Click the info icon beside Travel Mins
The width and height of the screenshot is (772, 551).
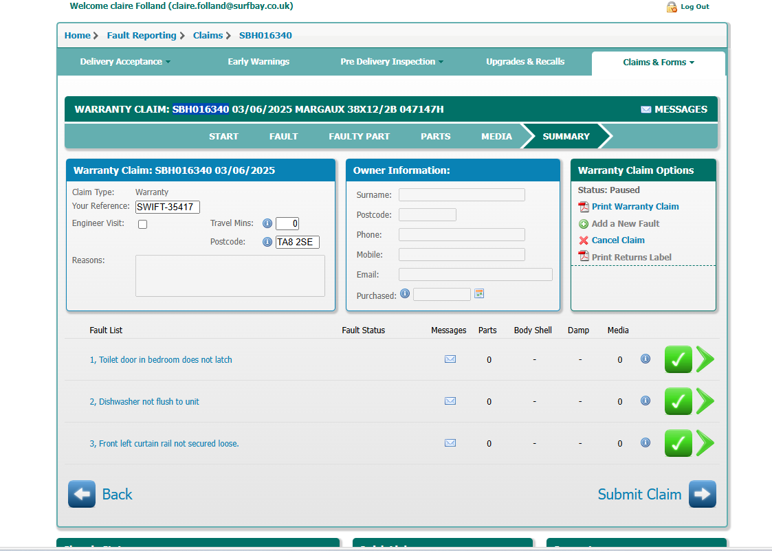click(x=267, y=223)
